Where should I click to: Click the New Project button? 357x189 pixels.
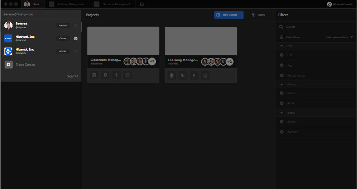(x=228, y=15)
